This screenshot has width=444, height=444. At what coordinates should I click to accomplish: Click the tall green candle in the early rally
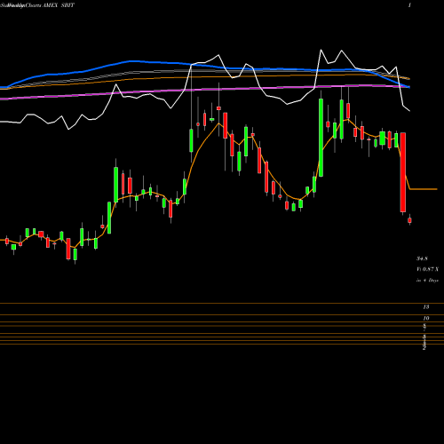pyautogui.click(x=116, y=185)
